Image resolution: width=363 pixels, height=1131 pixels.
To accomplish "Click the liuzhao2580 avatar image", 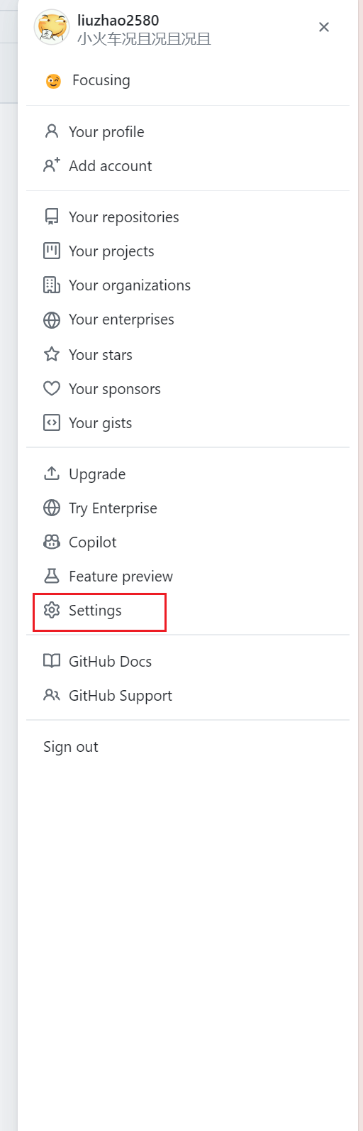I will [x=51, y=27].
